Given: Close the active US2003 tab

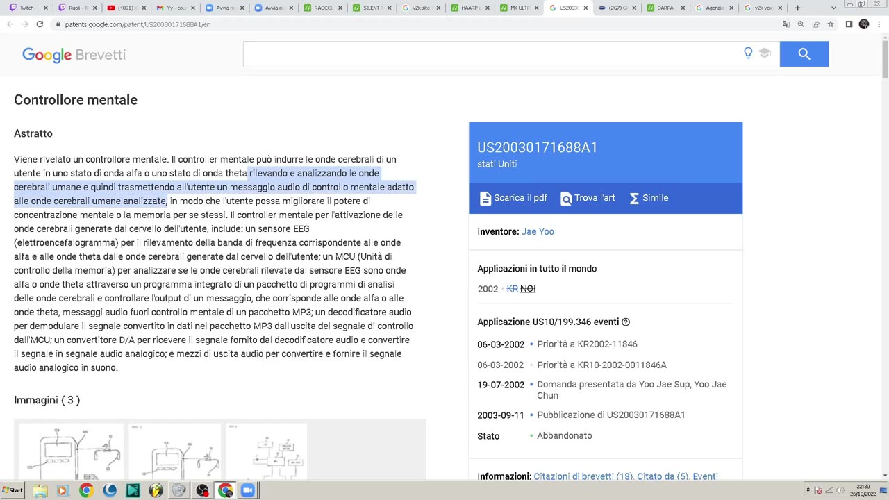Looking at the screenshot, I should tap(585, 8).
